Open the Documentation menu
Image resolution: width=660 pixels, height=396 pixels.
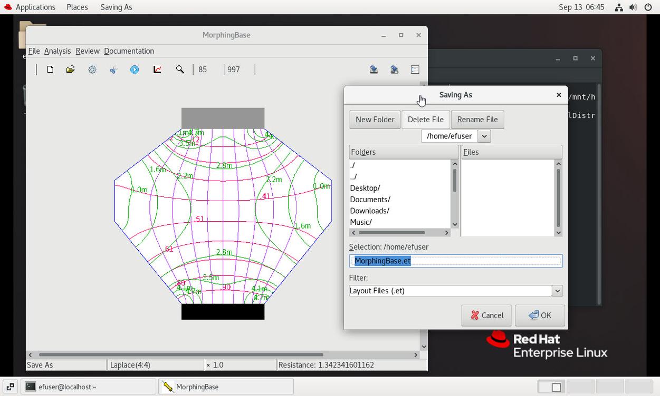click(129, 51)
